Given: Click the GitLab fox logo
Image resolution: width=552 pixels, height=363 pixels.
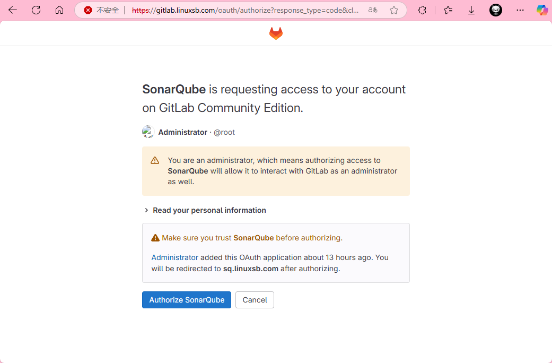Looking at the screenshot, I should pos(276,33).
